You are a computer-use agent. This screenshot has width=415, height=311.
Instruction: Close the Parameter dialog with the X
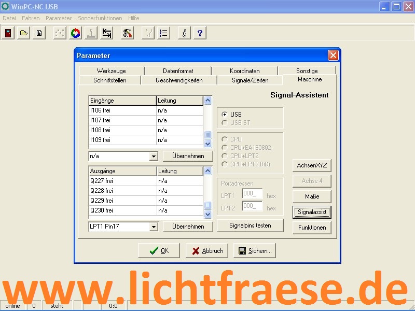tap(333, 55)
